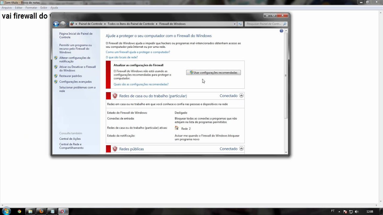Open Editar menu in Bloco de notas

[19, 7]
